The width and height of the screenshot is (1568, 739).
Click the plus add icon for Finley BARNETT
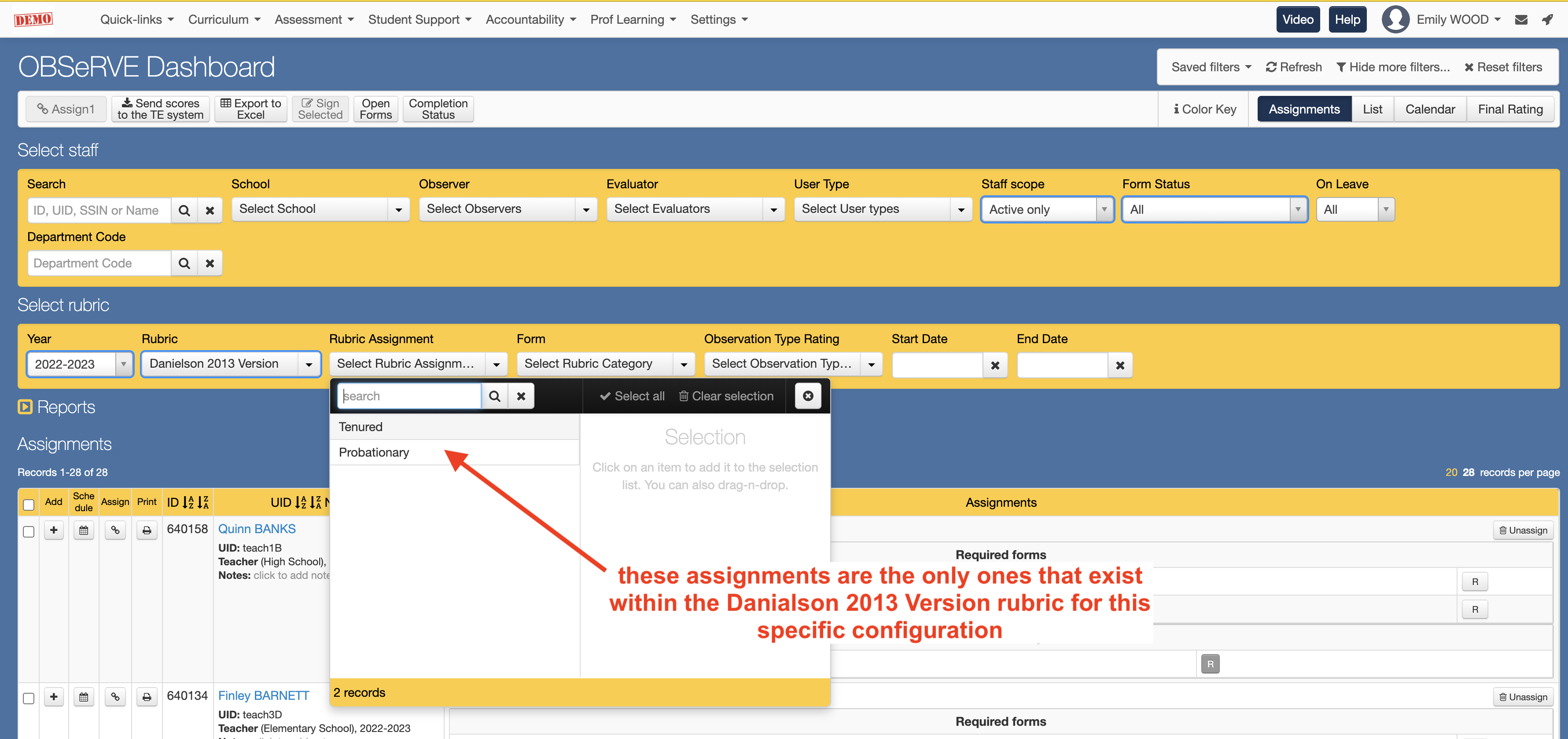click(x=54, y=697)
